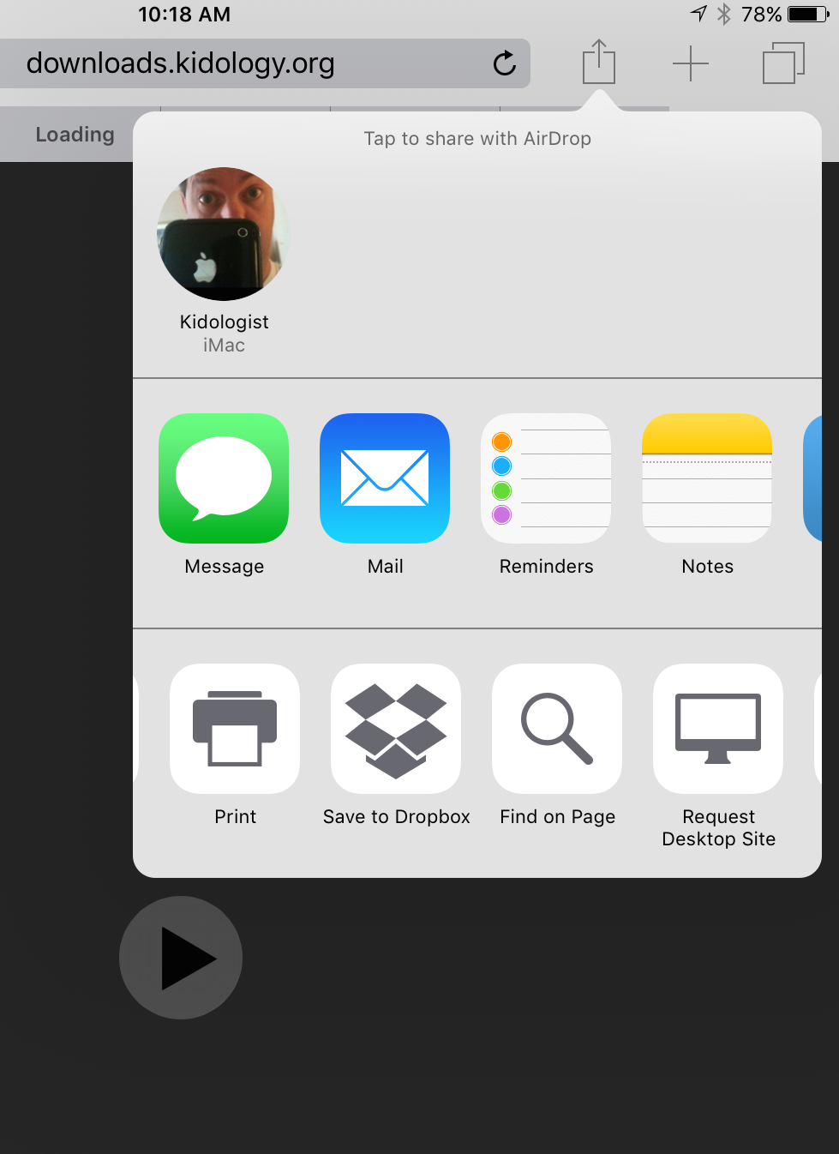This screenshot has height=1154, width=839.
Task: Open a new tab with plus icon
Action: click(690, 63)
